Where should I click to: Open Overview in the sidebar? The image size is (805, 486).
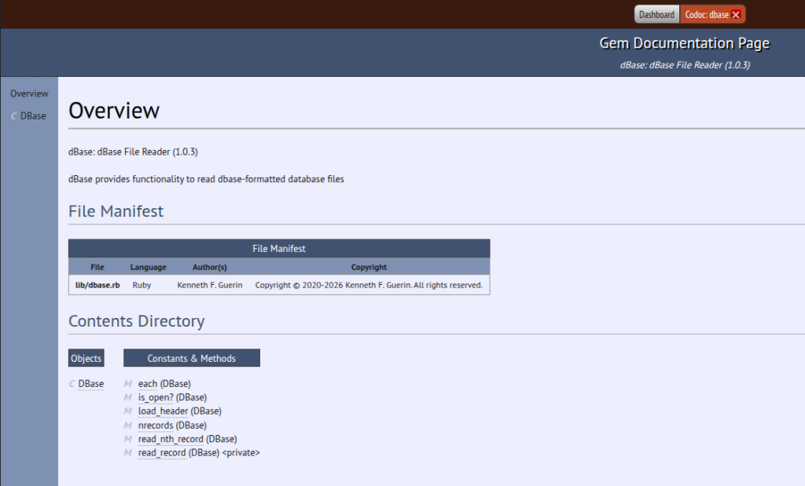(x=29, y=93)
